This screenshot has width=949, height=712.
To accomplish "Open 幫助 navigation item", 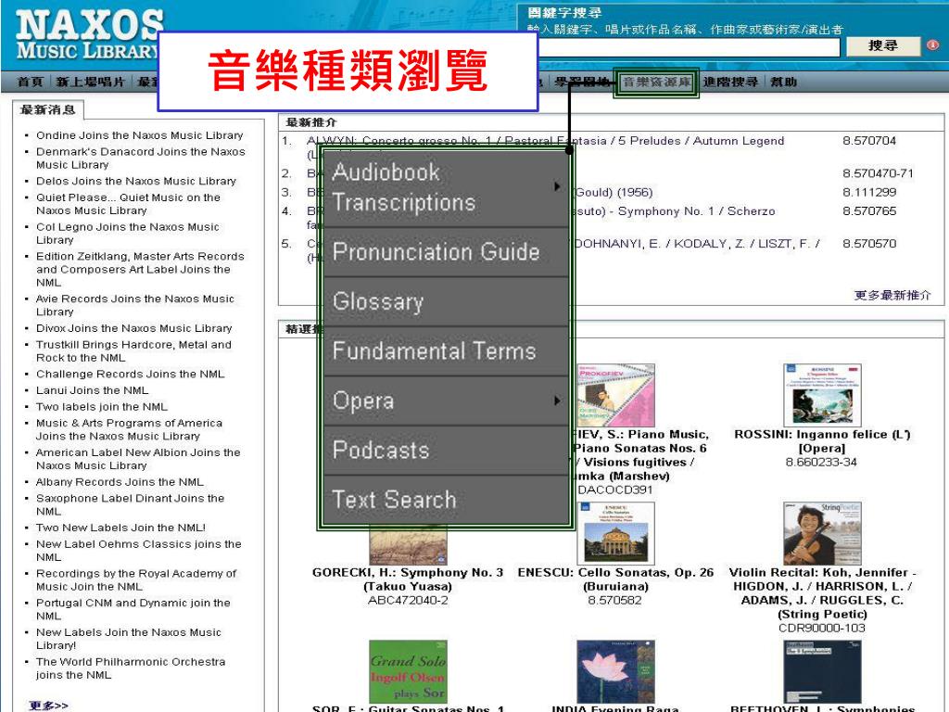I will pyautogui.click(x=783, y=82).
